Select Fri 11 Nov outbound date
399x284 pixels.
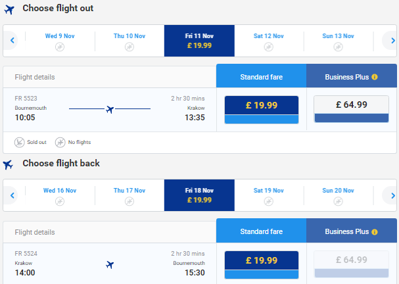[199, 41]
